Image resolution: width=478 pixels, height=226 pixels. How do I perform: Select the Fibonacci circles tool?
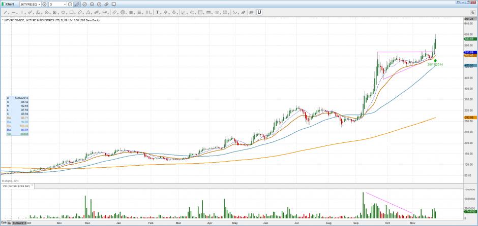click(123, 12)
